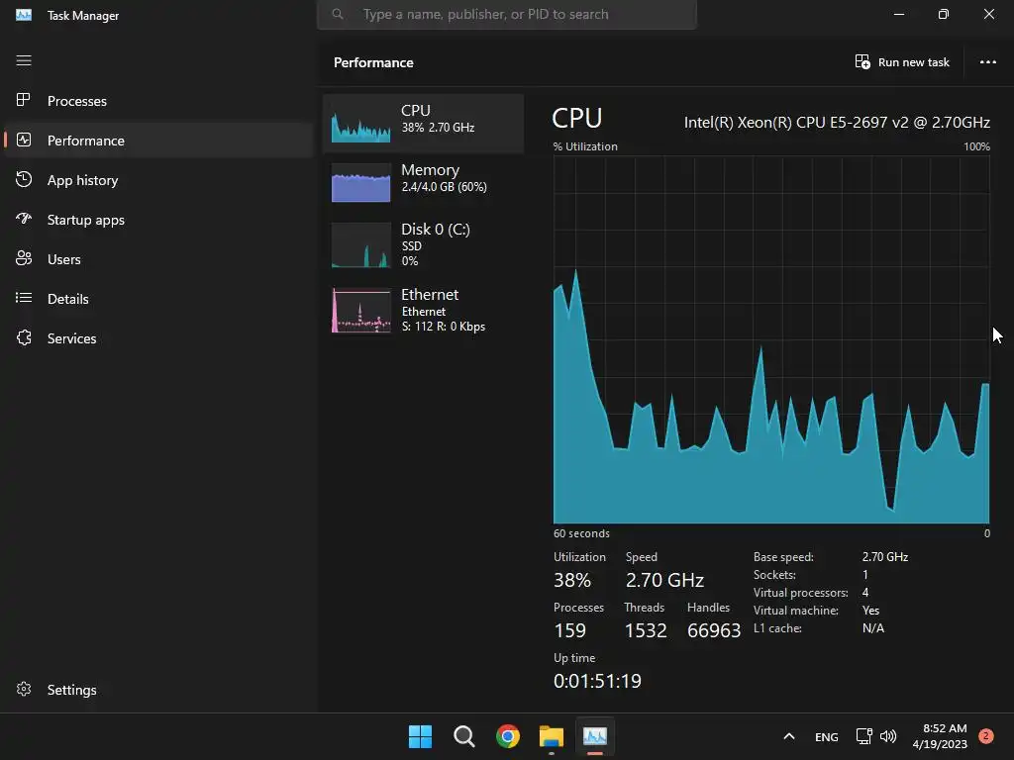1014x760 pixels.
Task: Click into the name, publisher, or PID search field
Action: pyautogui.click(x=506, y=14)
